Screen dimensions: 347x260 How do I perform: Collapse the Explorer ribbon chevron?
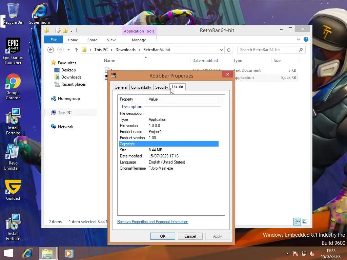pos(298,39)
